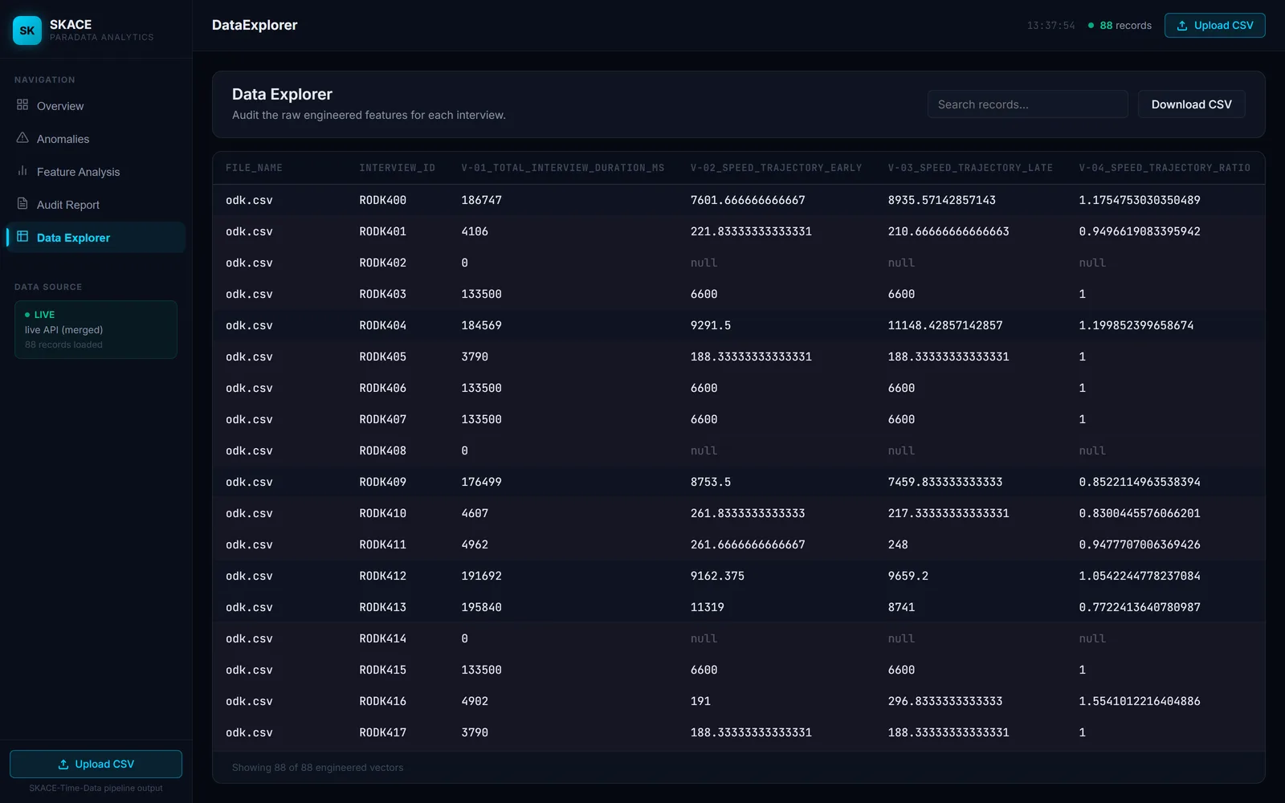Select interview ID RODK405 cell
The height and width of the screenshot is (803, 1285).
pyautogui.click(x=382, y=357)
